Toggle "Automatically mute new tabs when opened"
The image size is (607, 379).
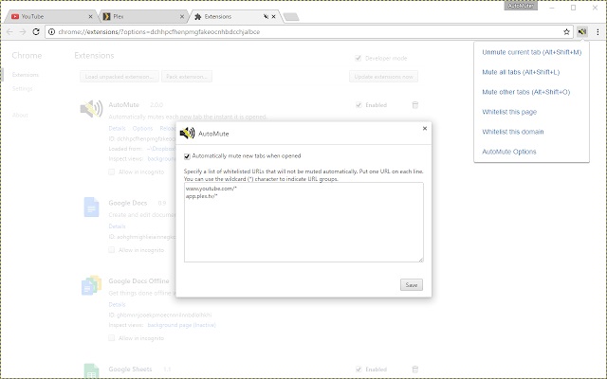click(188, 155)
